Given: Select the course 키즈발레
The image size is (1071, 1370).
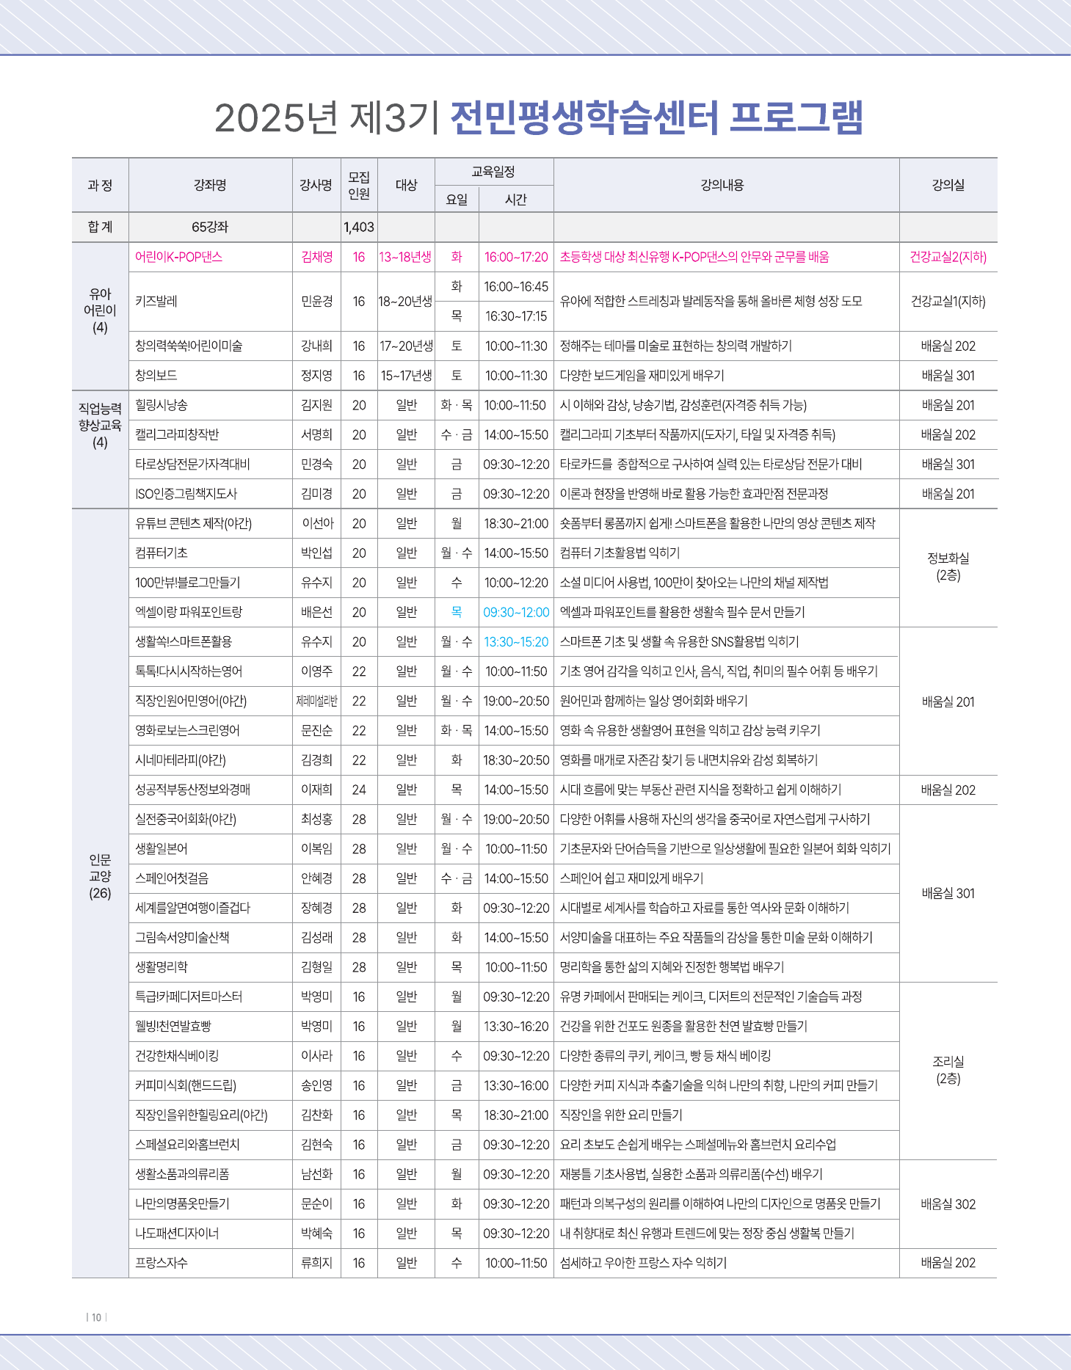Looking at the screenshot, I should pos(156,301).
